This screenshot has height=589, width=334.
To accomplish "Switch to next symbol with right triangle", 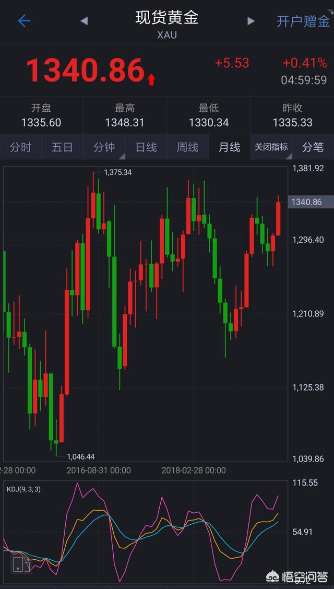I will (251, 21).
